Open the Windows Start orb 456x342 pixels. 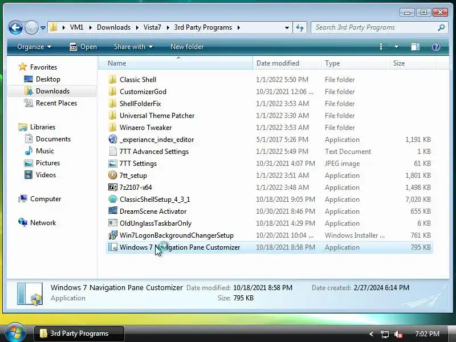click(15, 332)
